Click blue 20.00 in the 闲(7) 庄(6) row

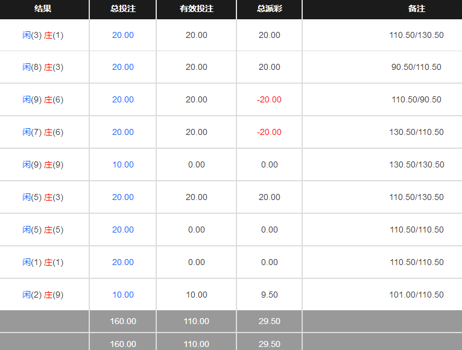click(123, 132)
